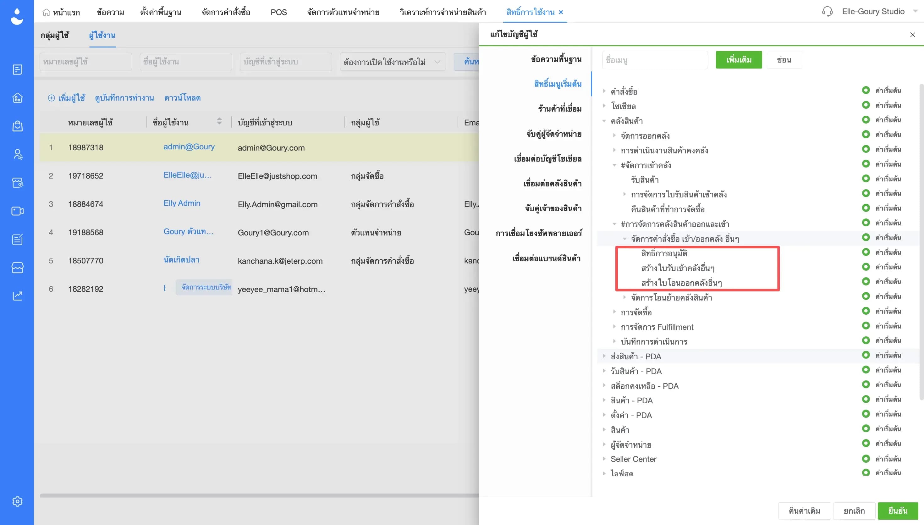The image size is (924, 525).
Task: Select ค่าเริ่มต้น radio for สินค้า - PDA
Action: (x=866, y=399)
